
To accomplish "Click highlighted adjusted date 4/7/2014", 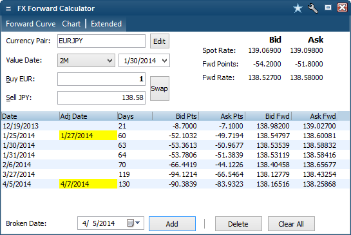I will 88,184.
